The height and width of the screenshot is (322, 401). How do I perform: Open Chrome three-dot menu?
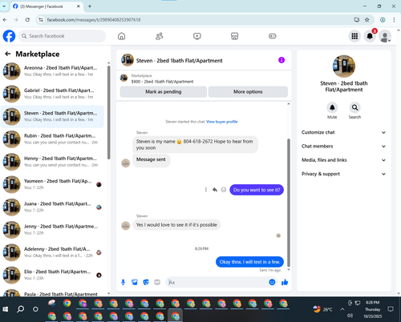coord(394,20)
